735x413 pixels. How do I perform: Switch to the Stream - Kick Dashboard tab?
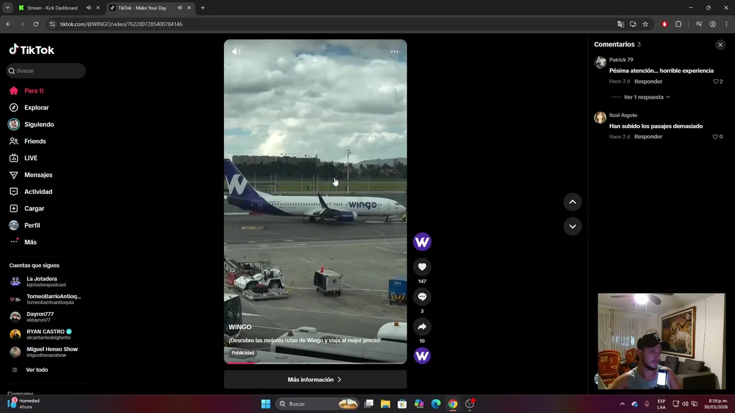coord(52,8)
